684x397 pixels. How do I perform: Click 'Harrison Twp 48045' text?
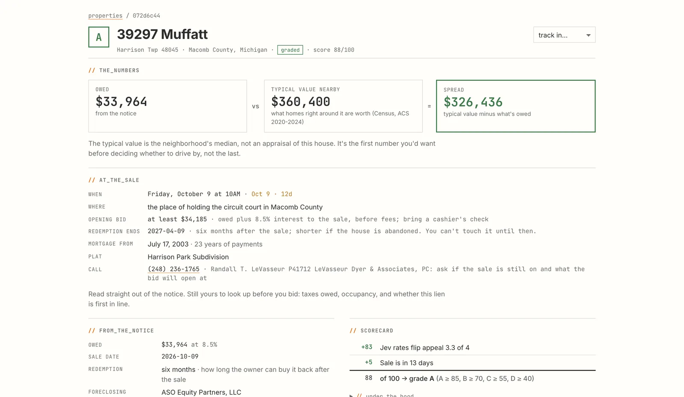pyautogui.click(x=147, y=50)
